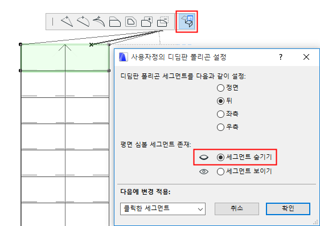Click the straight vertical line icon in pet palette

point(52,22)
